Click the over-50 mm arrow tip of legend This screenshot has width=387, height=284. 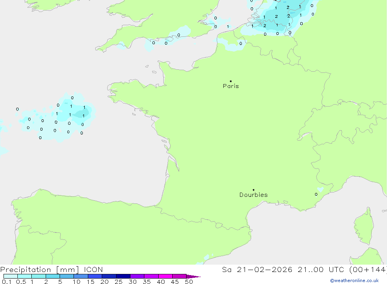[194, 276]
